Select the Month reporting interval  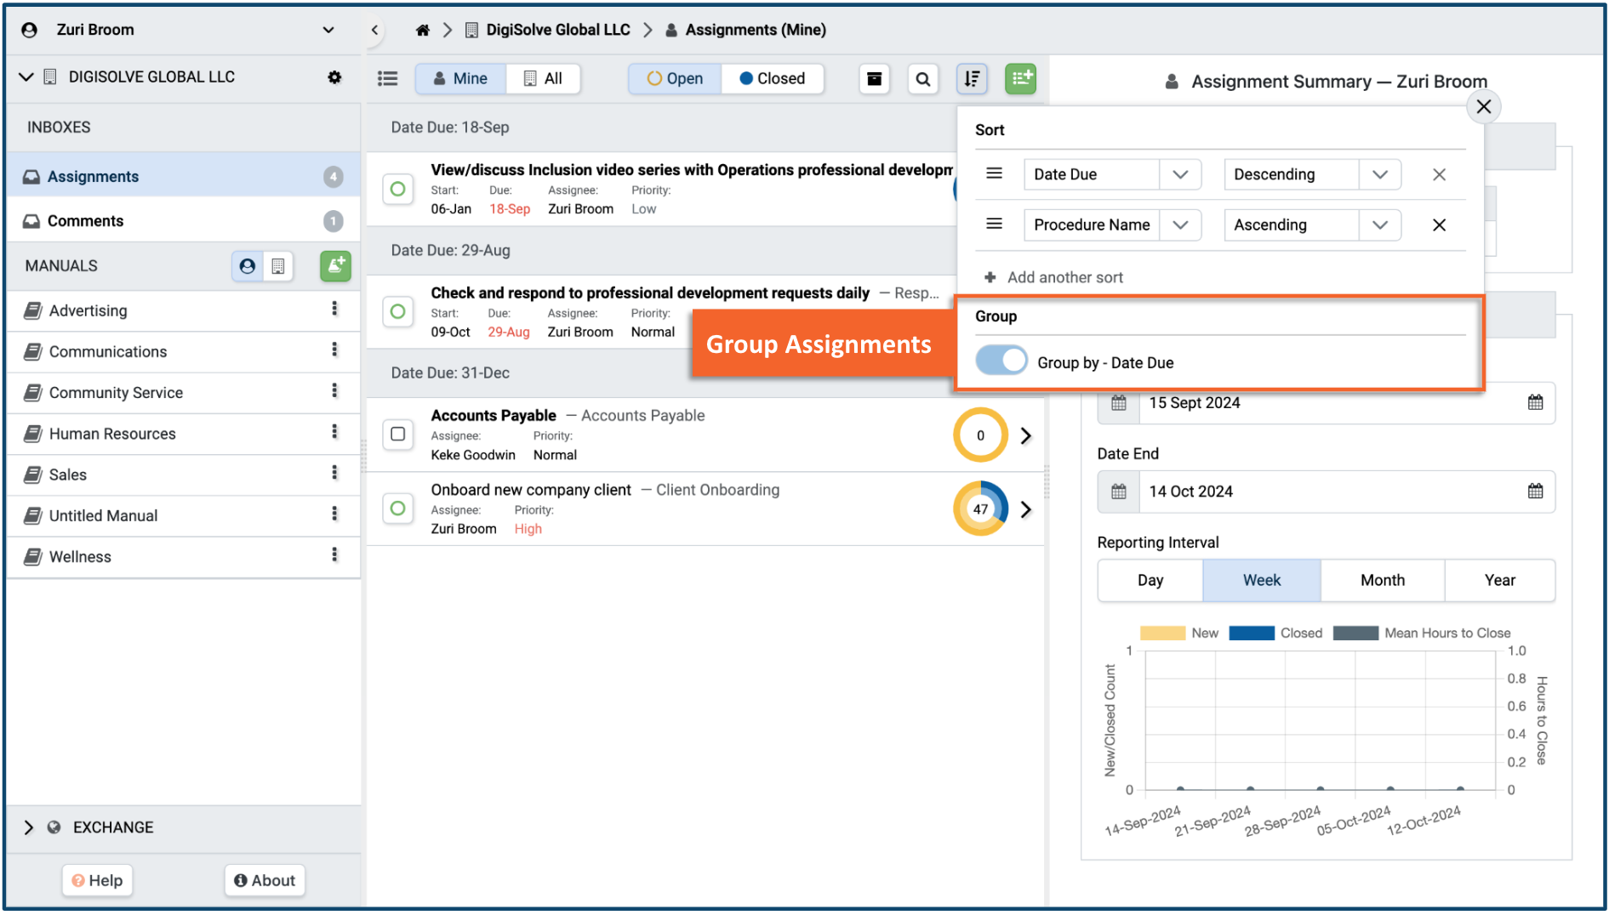[1382, 580]
